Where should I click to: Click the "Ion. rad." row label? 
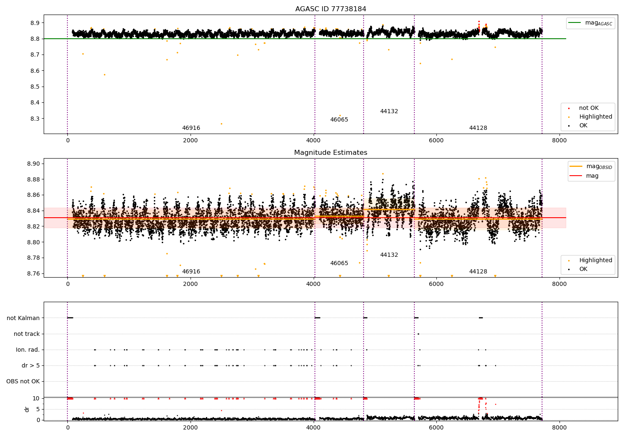tap(28, 350)
